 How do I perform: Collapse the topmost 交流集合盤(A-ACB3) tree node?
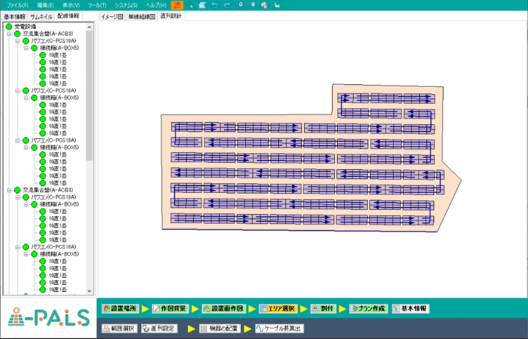pos(10,34)
